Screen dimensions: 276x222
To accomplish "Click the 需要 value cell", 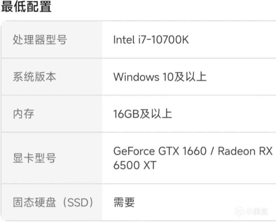I will click(x=124, y=202).
